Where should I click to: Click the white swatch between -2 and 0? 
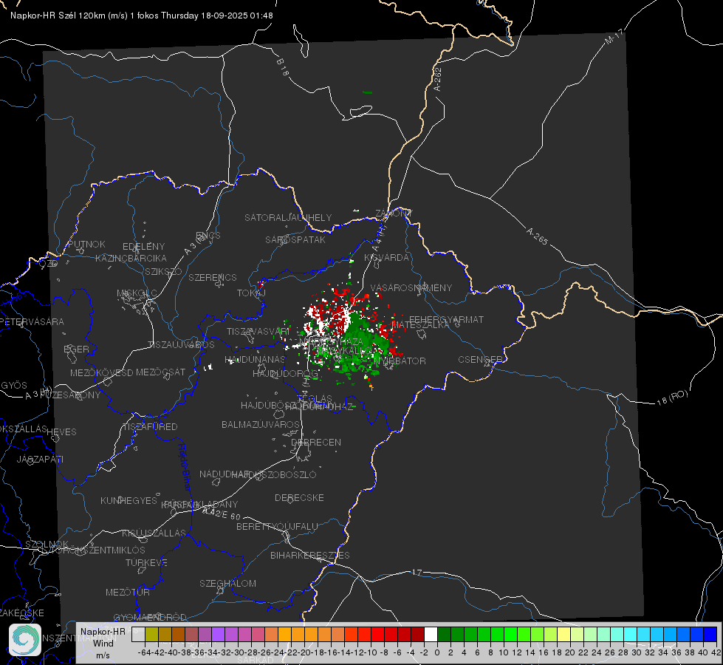point(431,635)
